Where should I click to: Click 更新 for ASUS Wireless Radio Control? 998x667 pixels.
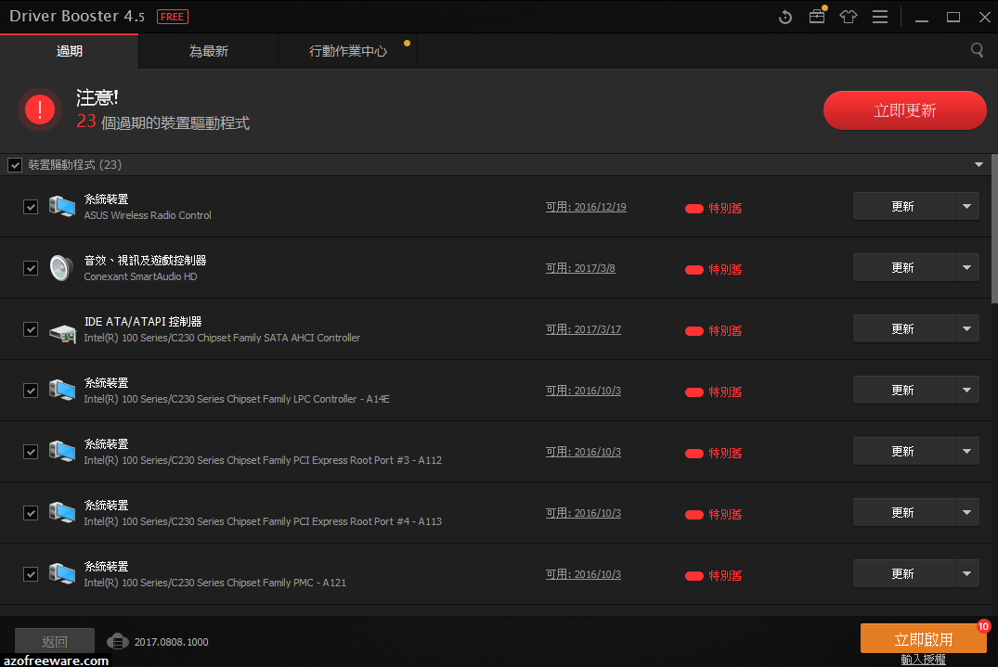(903, 207)
